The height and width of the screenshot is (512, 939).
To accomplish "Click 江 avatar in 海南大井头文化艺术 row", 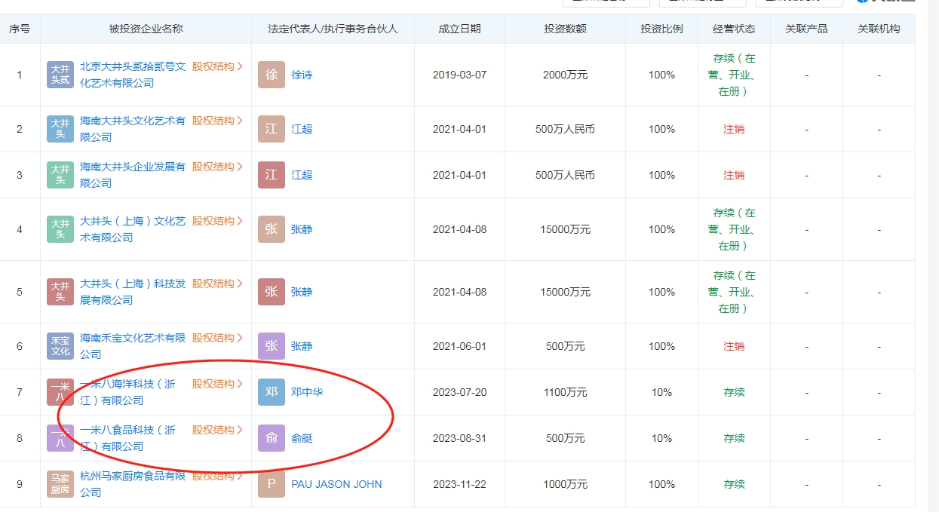I will point(272,129).
